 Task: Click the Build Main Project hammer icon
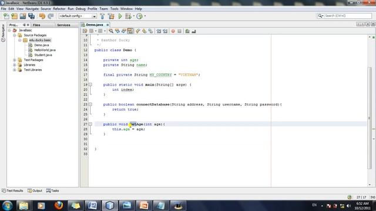pos(102,16)
